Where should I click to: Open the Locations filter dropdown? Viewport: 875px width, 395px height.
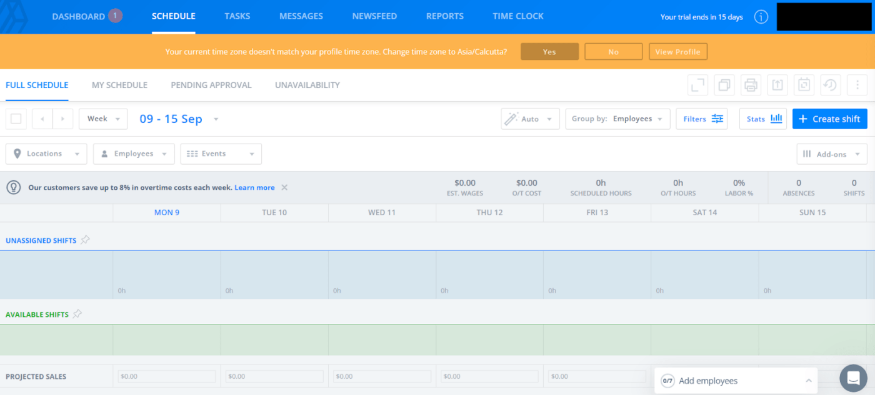click(46, 154)
